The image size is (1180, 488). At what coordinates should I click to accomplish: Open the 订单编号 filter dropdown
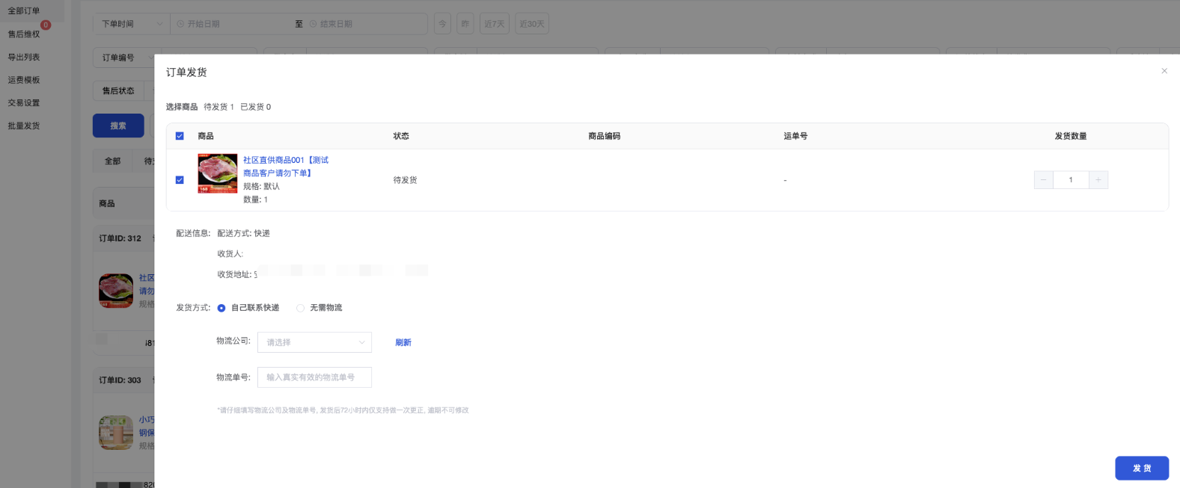tap(123, 58)
